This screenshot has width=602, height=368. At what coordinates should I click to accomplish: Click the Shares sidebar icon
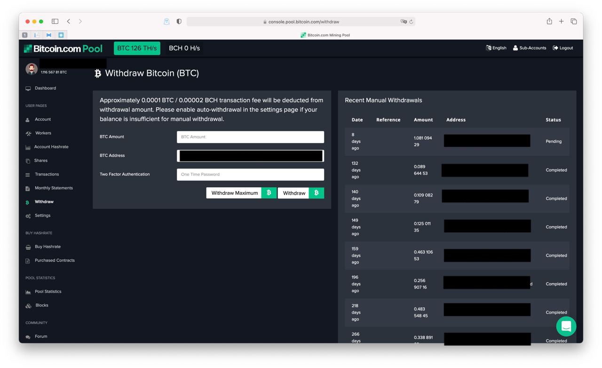[28, 161]
